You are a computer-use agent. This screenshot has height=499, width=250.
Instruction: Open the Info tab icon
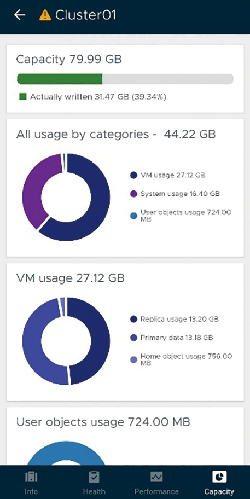tap(31, 477)
